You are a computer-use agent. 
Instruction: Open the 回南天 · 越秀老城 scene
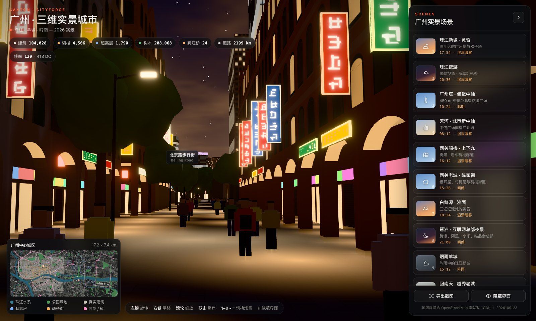(469, 282)
